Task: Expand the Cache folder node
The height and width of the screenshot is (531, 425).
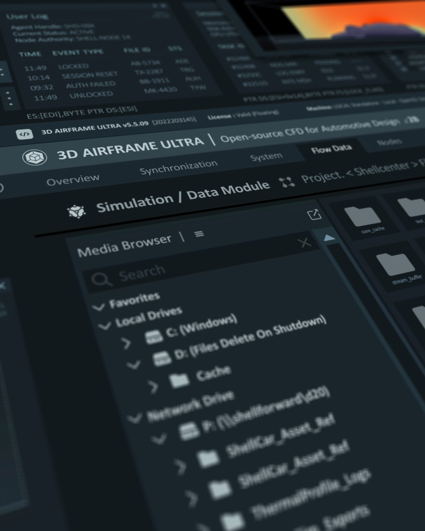Action: 154,387
